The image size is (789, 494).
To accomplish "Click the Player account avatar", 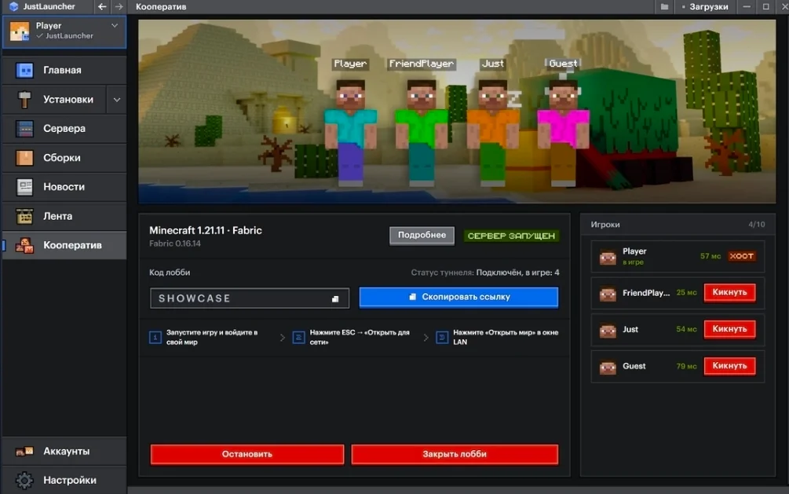I will [20, 31].
